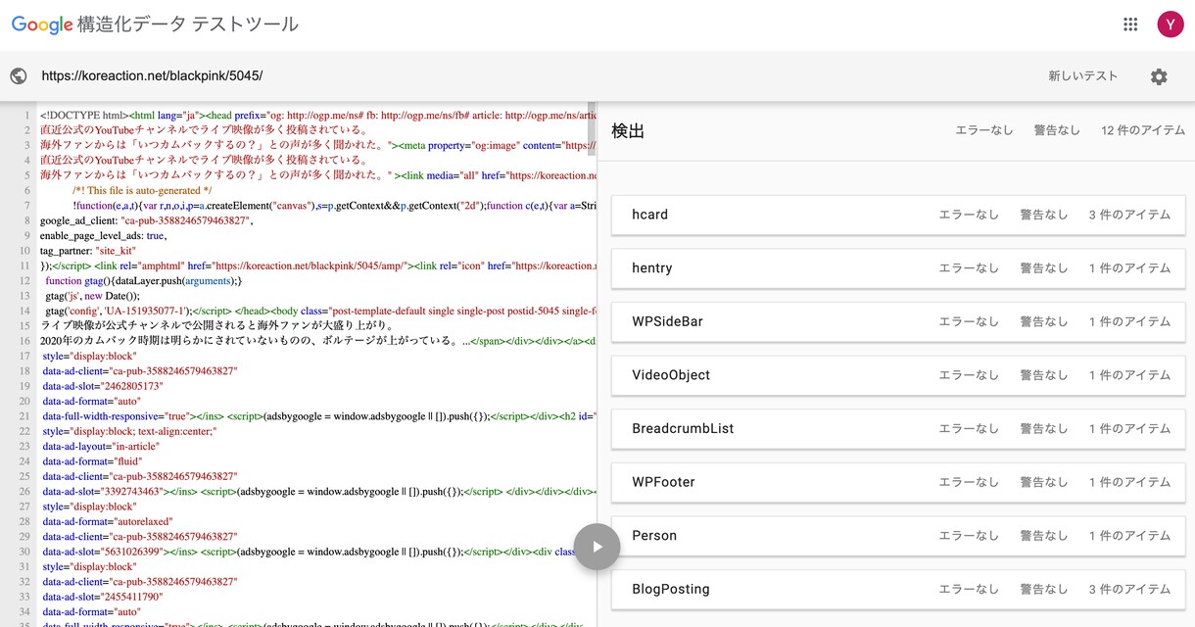The image size is (1195, 627).
Task: Open settings via the gear icon
Action: tap(1159, 76)
